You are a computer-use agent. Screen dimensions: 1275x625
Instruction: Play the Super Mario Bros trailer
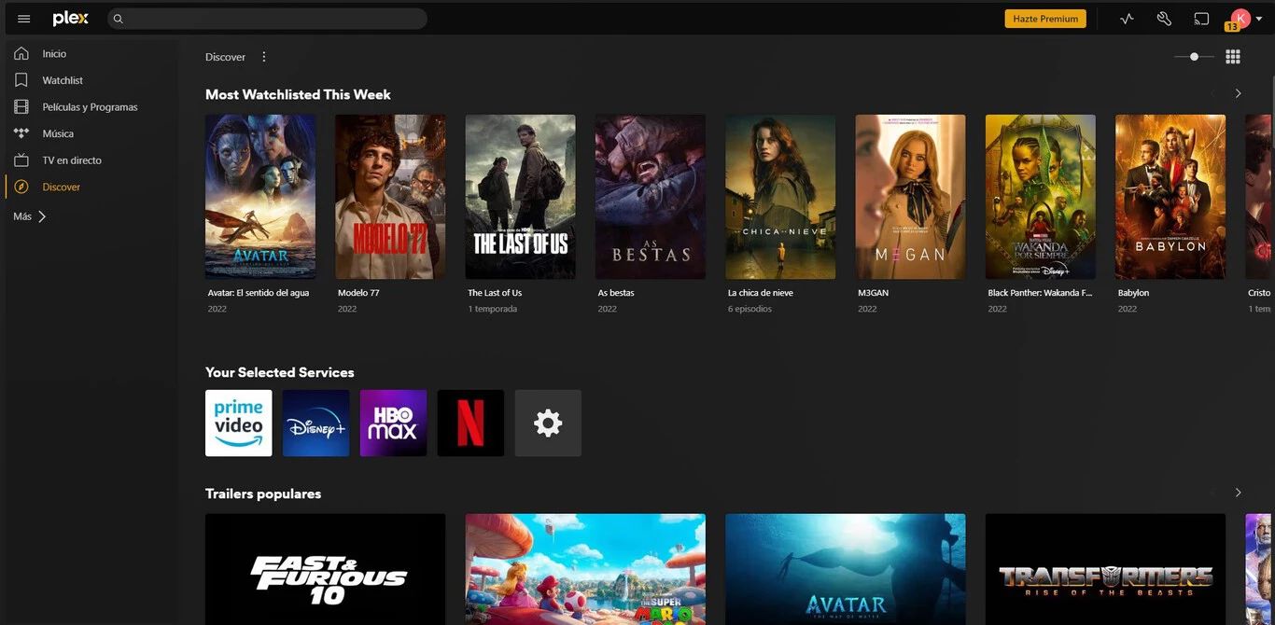(585, 569)
